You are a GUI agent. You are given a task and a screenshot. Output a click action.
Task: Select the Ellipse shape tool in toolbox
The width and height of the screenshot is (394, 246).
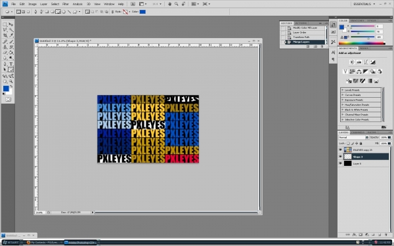(x=11, y=70)
